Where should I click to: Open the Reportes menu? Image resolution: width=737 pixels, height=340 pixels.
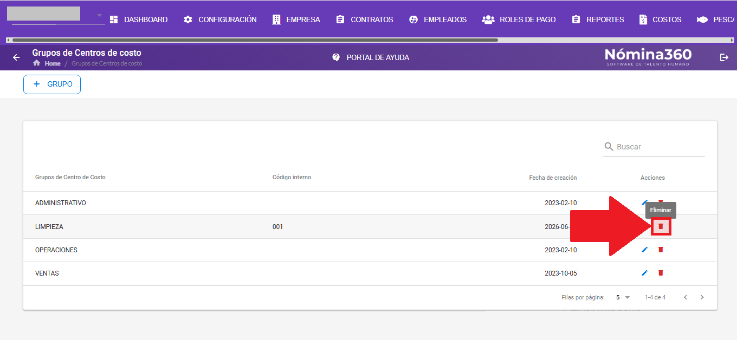pyautogui.click(x=598, y=19)
